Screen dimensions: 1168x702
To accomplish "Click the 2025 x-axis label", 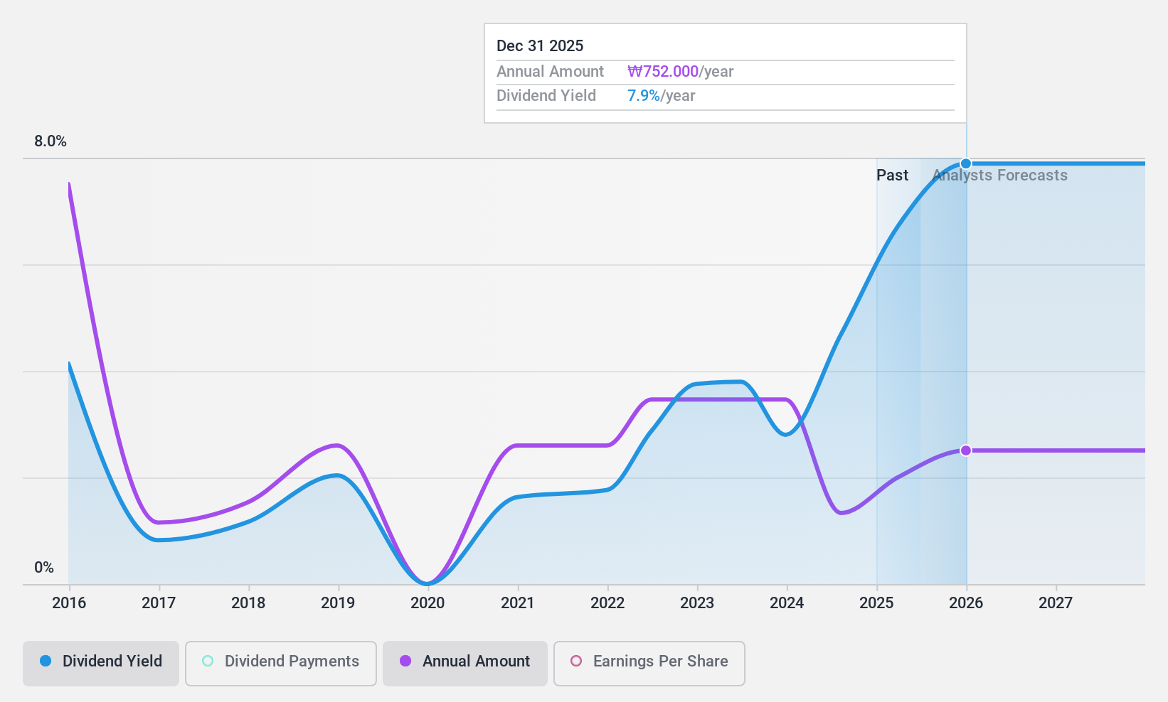I will pos(876,603).
